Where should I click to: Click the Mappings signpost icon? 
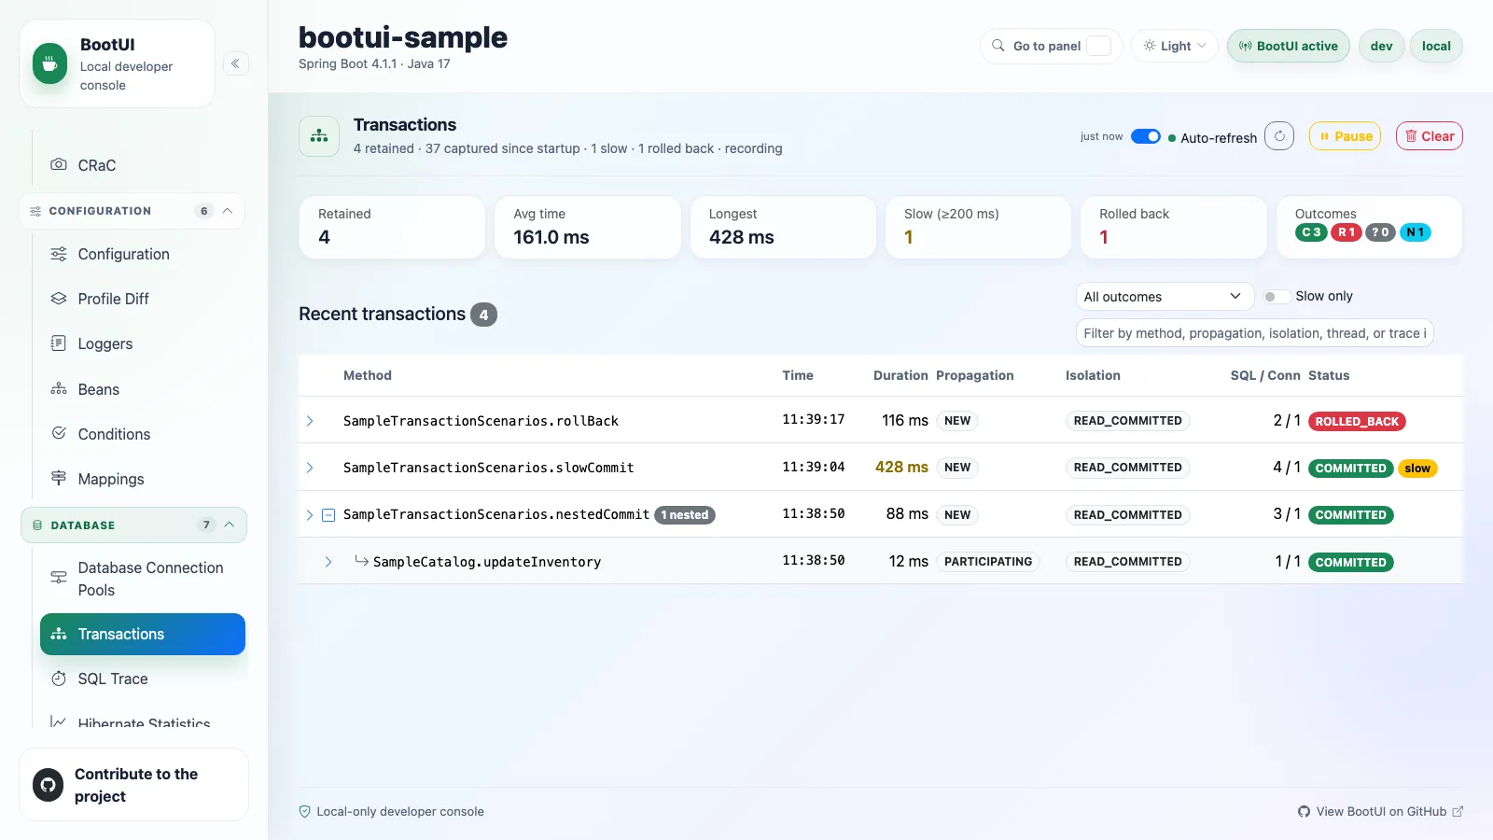click(59, 478)
